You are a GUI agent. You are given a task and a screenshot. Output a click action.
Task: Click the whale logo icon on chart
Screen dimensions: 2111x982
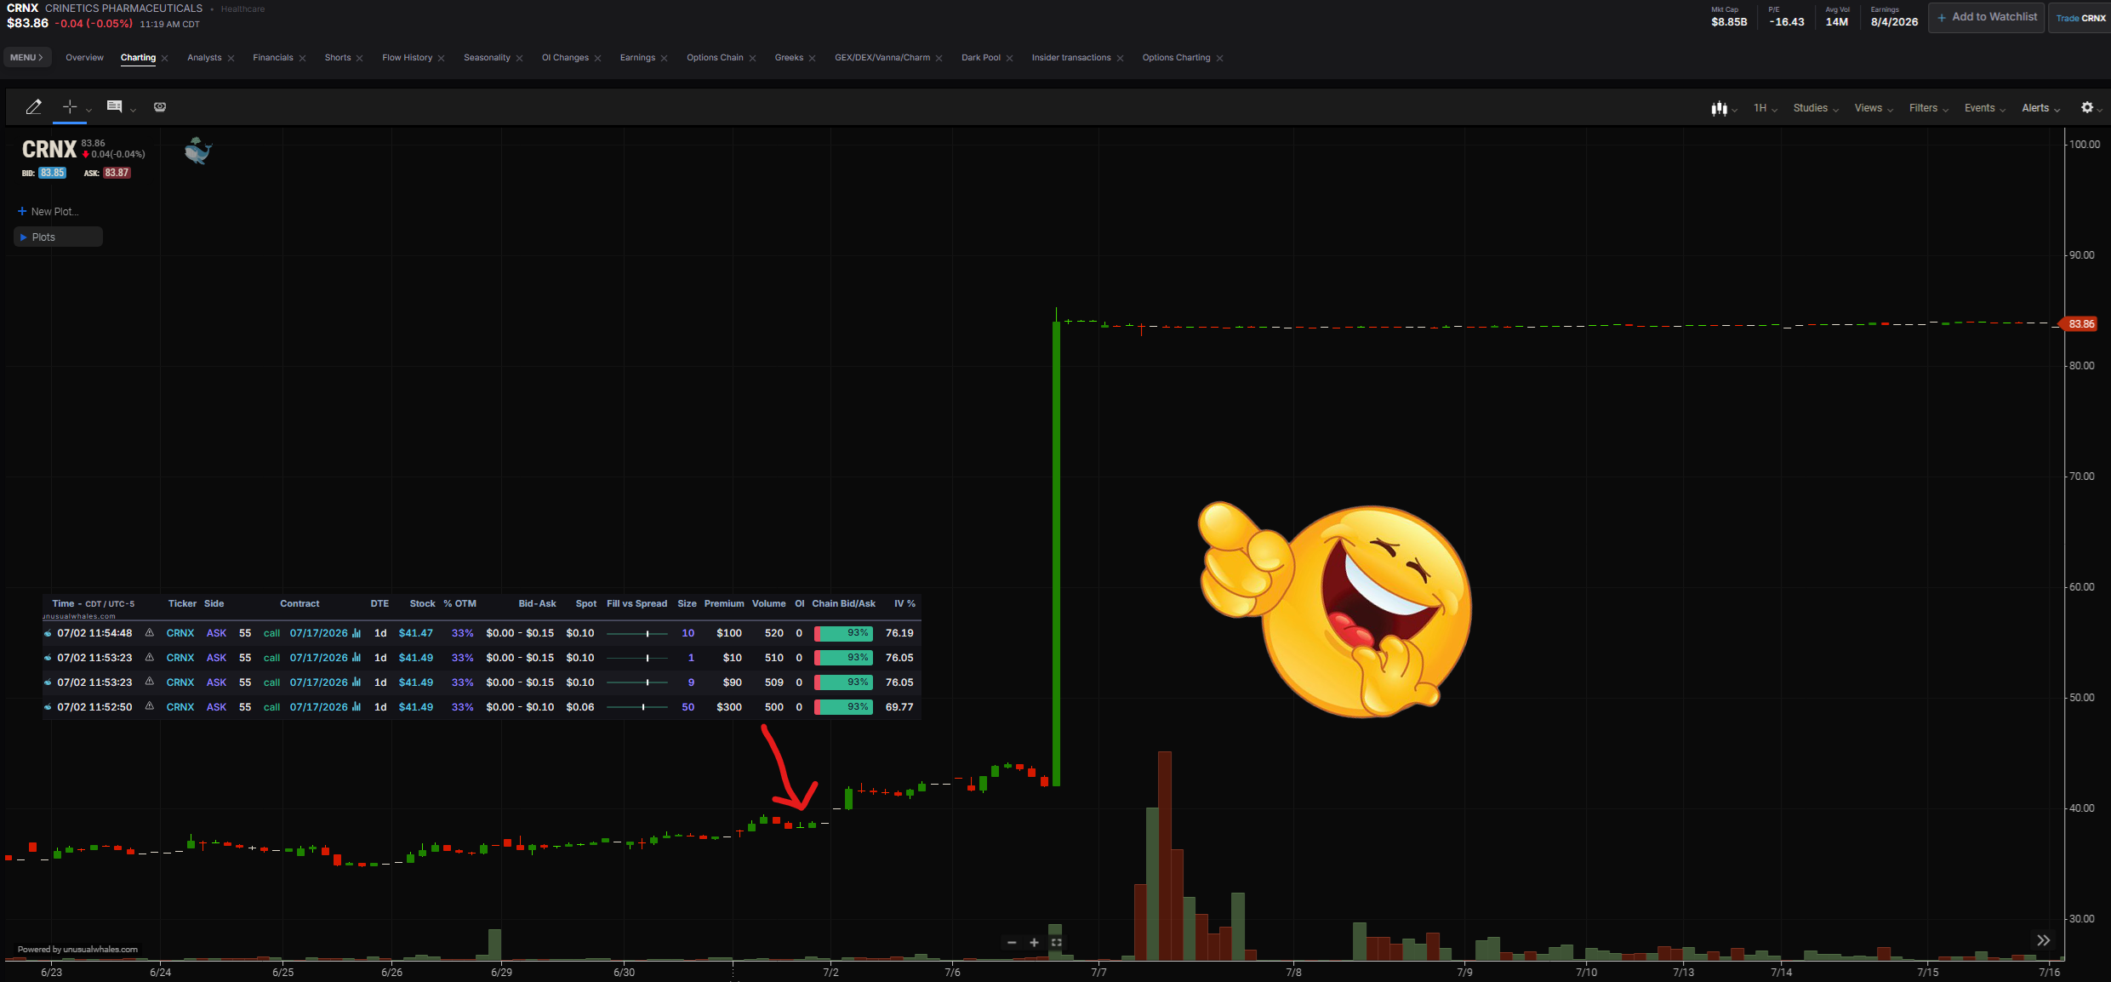[197, 151]
